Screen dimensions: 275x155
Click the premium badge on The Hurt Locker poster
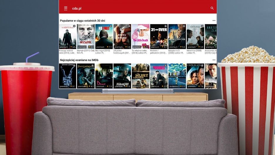point(137,86)
